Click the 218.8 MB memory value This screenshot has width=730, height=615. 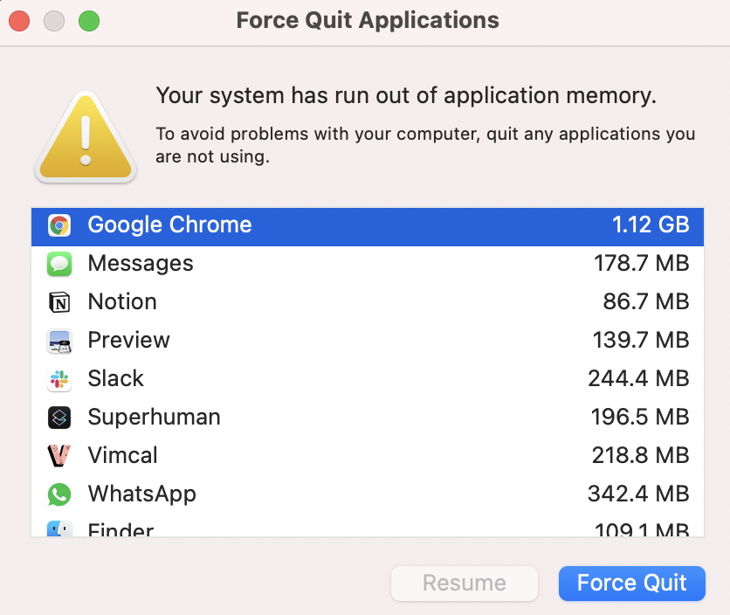[640, 455]
